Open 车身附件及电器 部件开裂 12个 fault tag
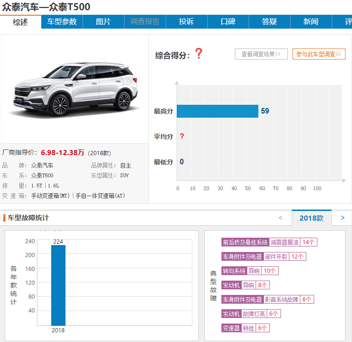This screenshot has width=352, height=342. (x=264, y=257)
